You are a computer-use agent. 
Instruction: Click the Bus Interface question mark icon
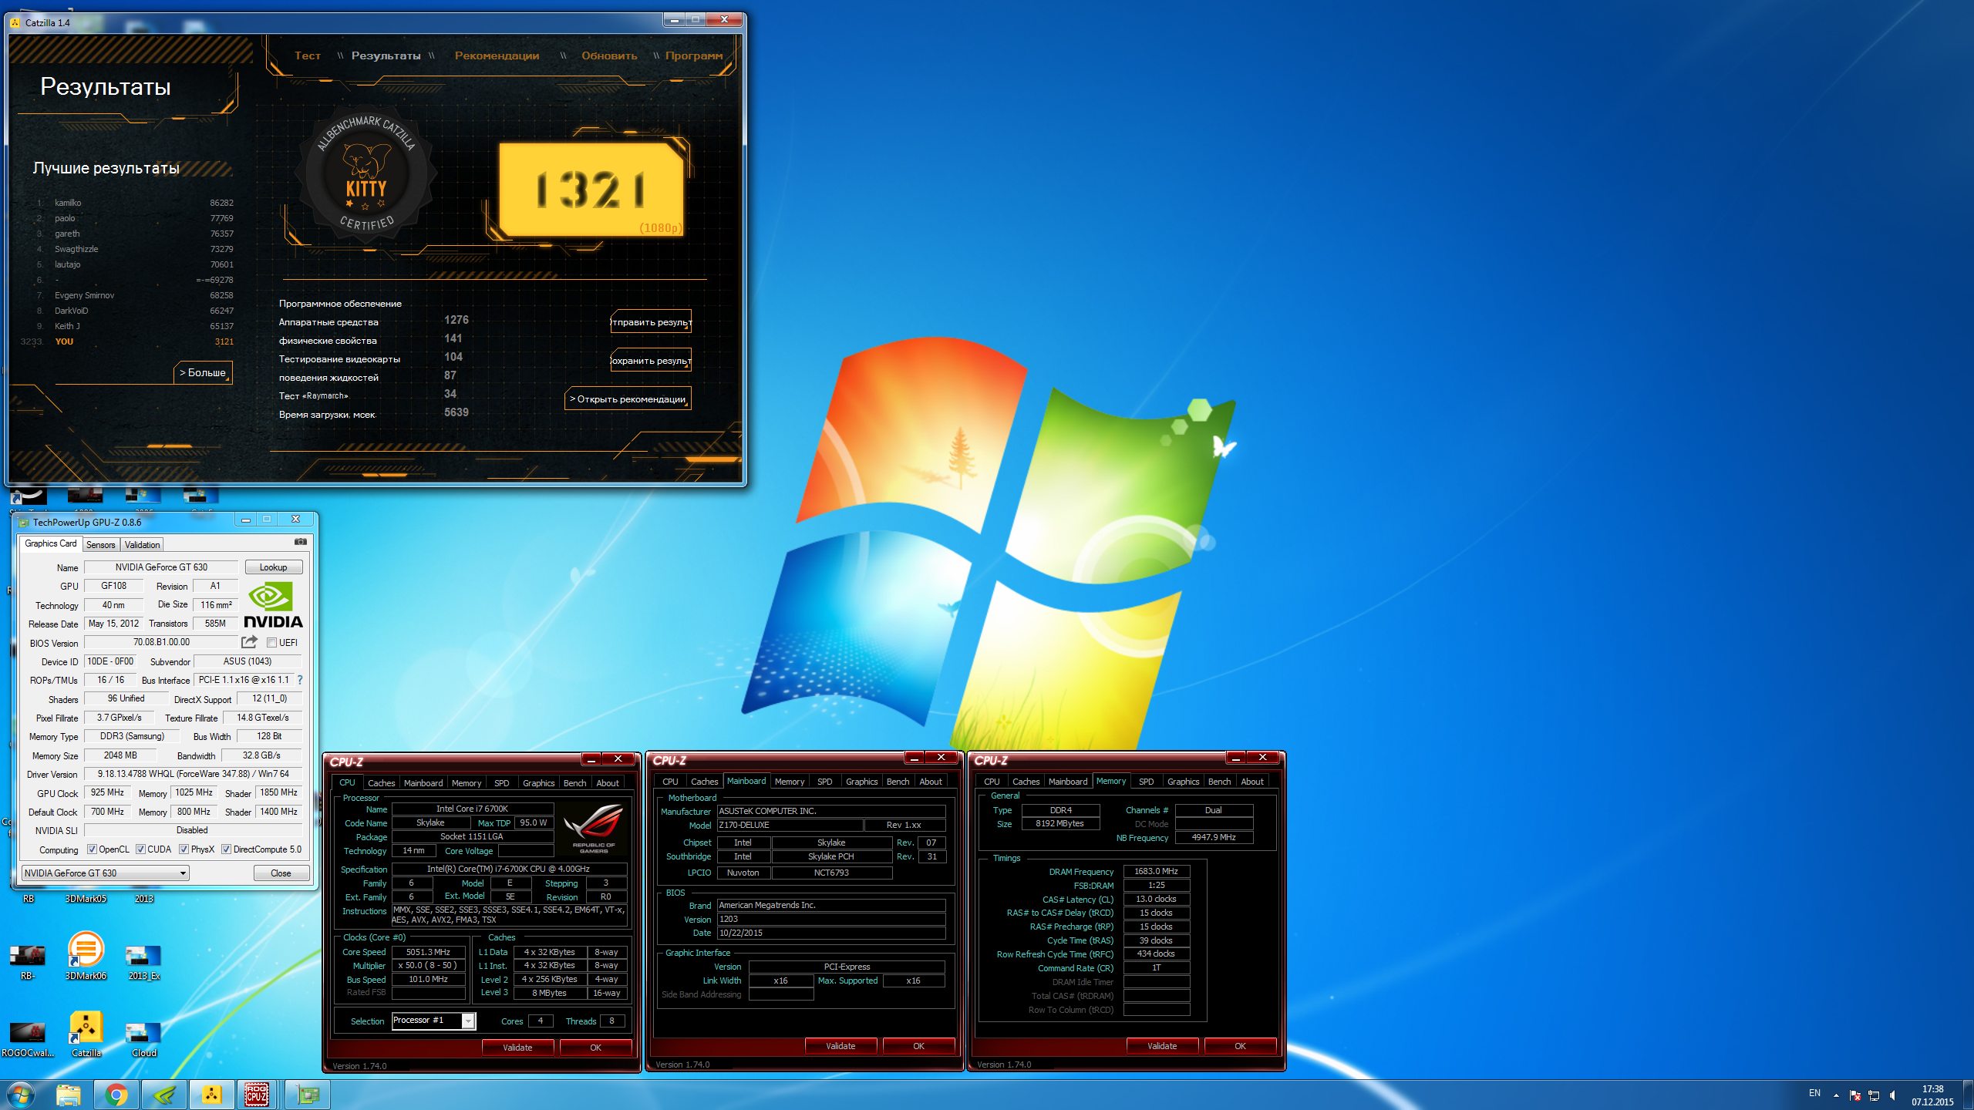300,680
